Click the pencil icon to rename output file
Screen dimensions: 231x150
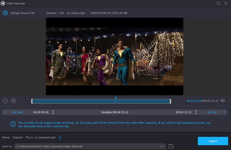pos(60,137)
